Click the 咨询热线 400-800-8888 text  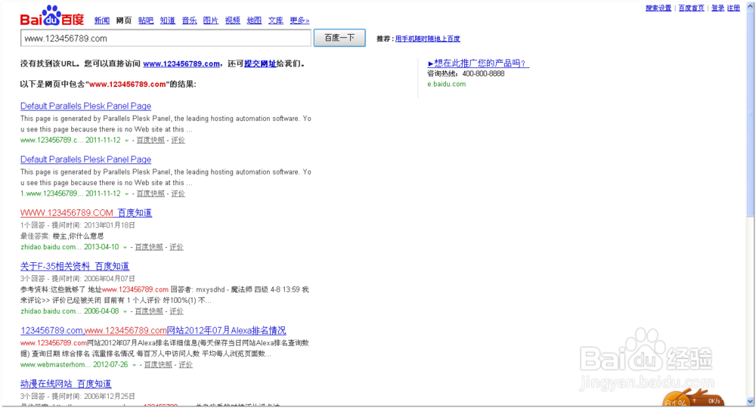point(466,74)
